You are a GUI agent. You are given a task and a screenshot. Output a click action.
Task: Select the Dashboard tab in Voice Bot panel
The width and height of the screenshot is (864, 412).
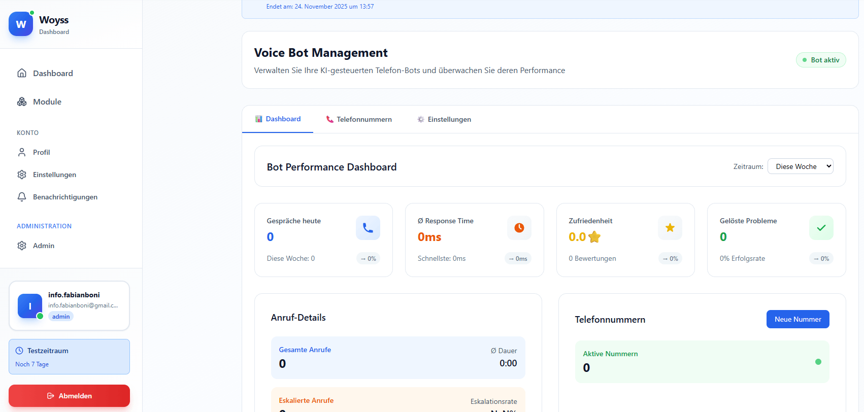click(x=278, y=119)
